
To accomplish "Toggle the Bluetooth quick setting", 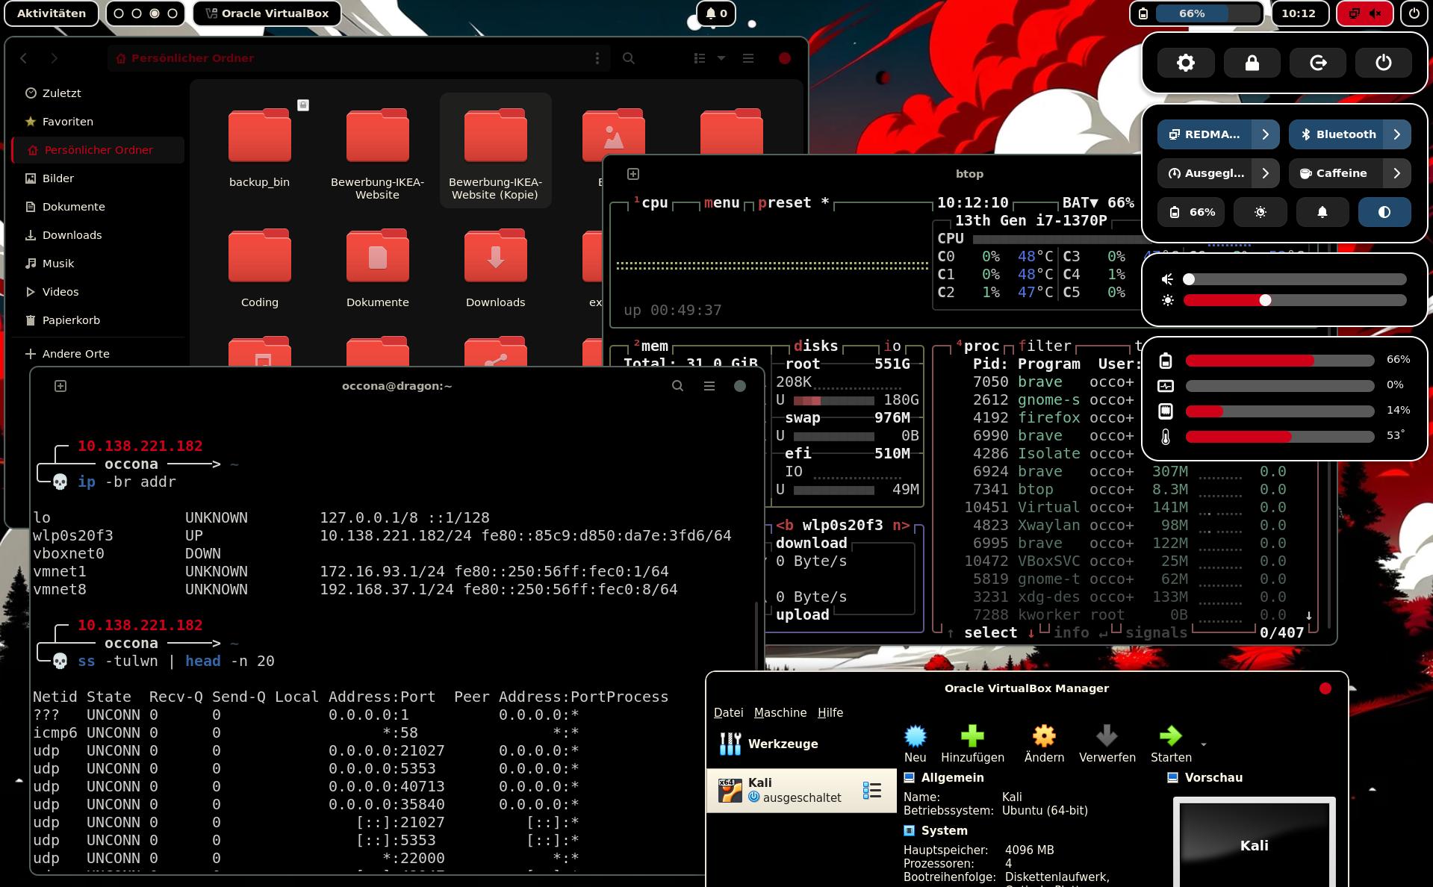I will [1337, 134].
